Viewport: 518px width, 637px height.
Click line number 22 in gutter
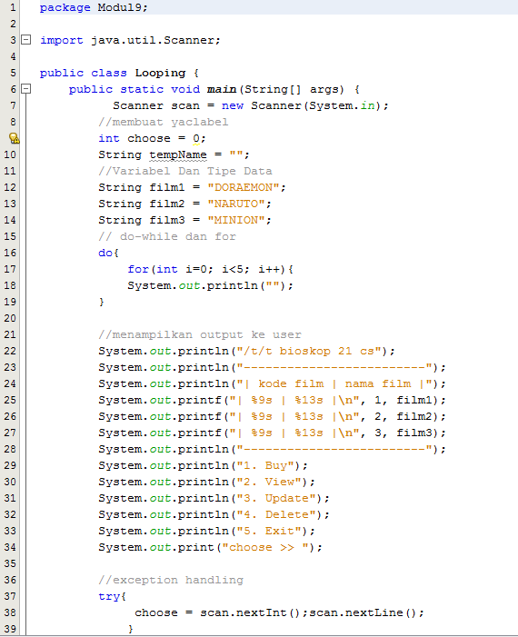pyautogui.click(x=10, y=351)
